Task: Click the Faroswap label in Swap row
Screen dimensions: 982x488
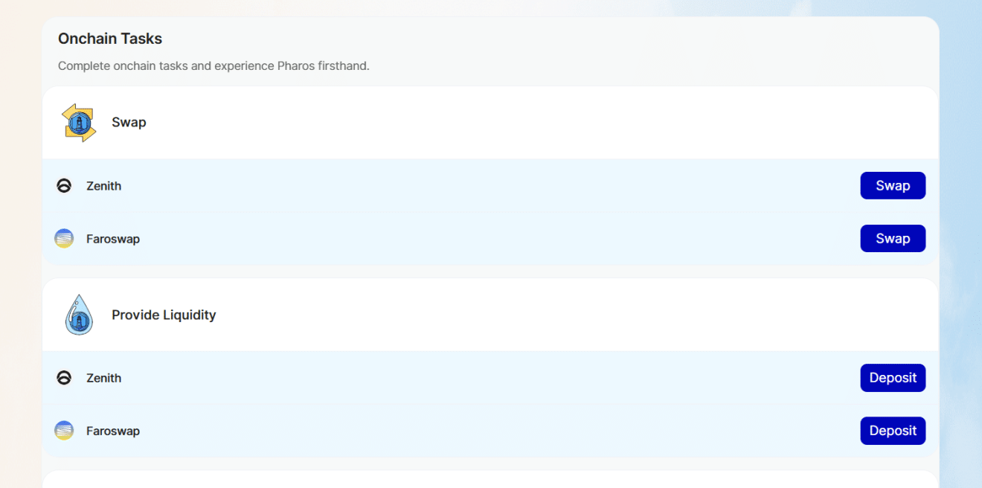Action: click(113, 239)
